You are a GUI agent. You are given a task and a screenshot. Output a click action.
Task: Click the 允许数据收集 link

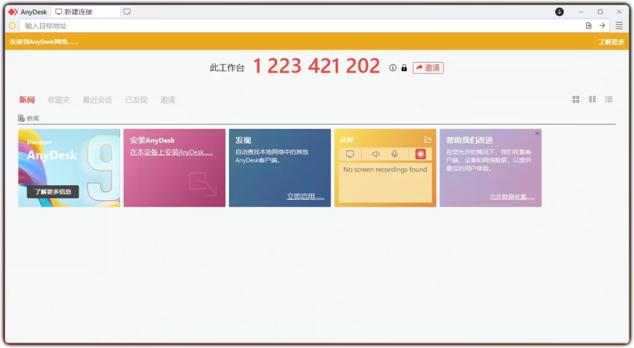pyautogui.click(x=512, y=197)
